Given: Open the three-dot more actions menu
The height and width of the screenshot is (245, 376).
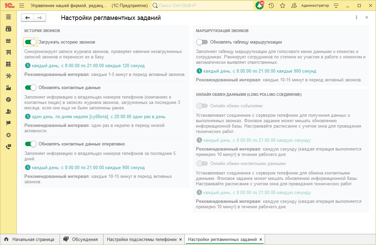Looking at the screenshot, I should pos(356,18).
